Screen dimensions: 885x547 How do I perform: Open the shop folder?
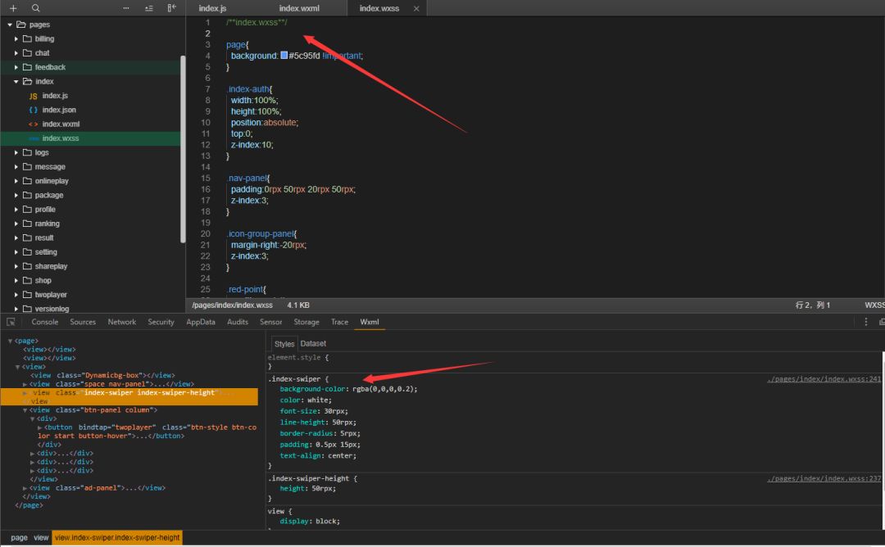43,280
